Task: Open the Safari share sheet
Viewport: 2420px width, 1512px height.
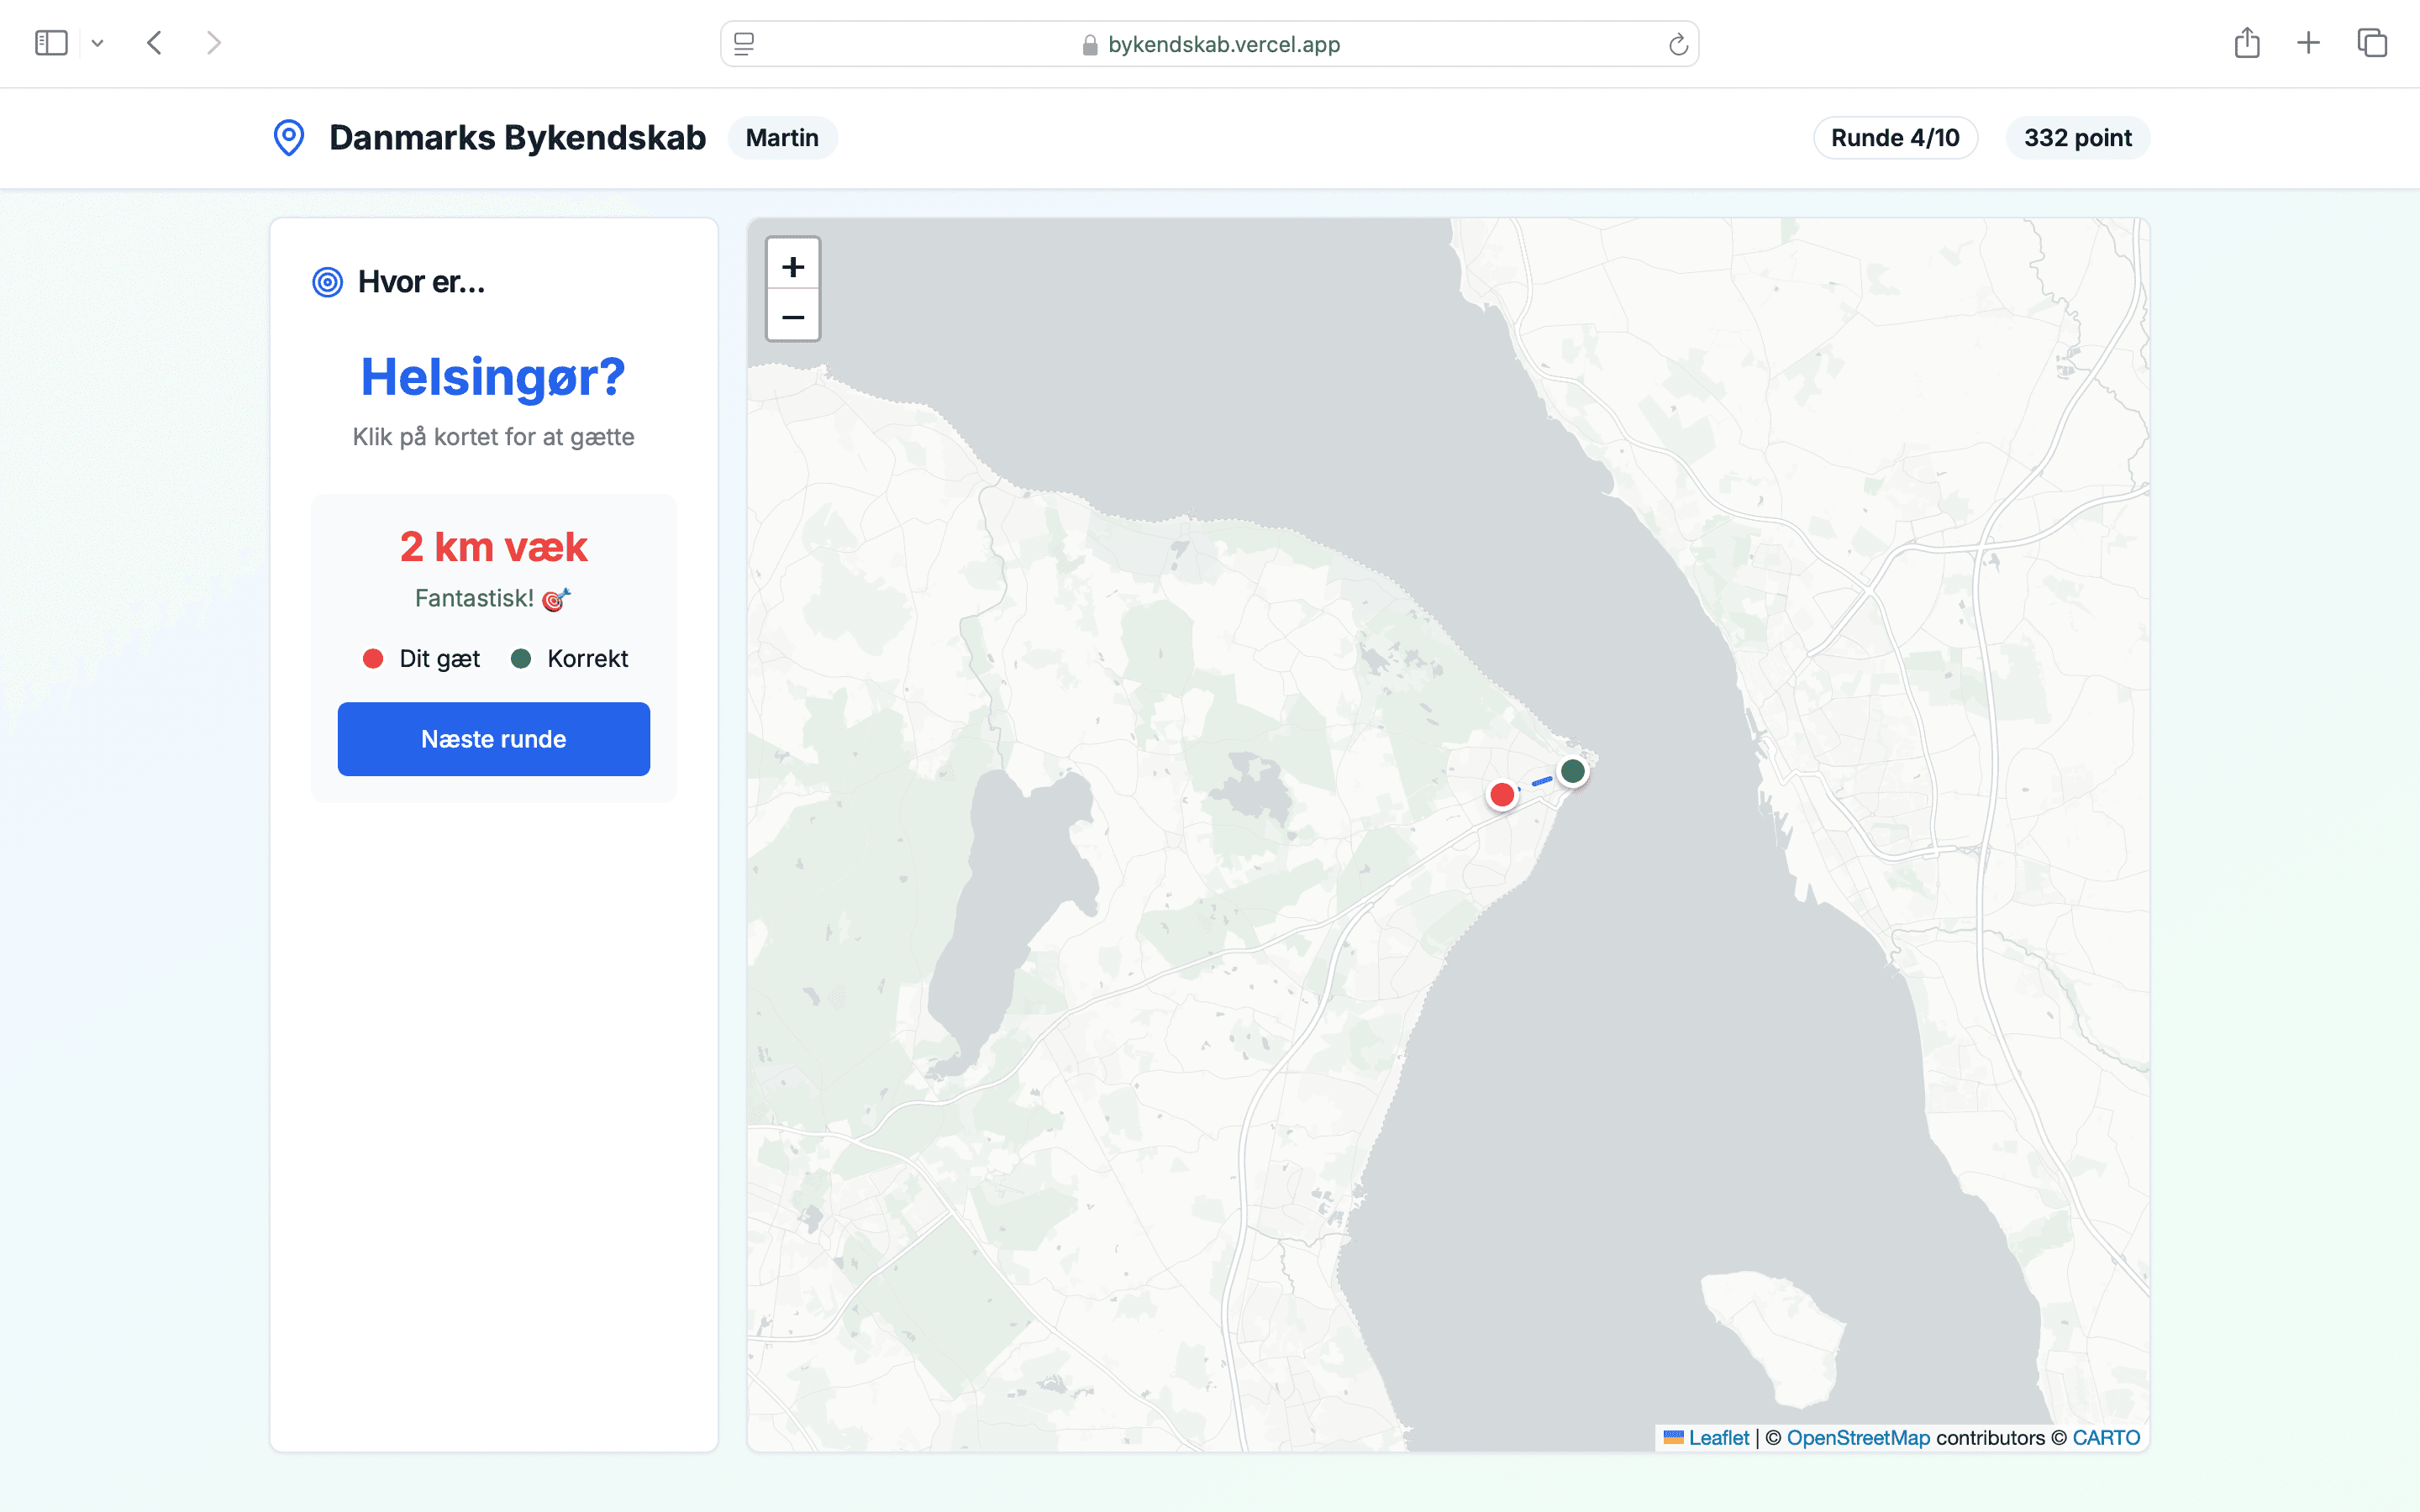Action: [2248, 43]
